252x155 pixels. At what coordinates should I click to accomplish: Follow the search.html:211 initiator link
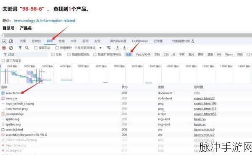pos(205,109)
